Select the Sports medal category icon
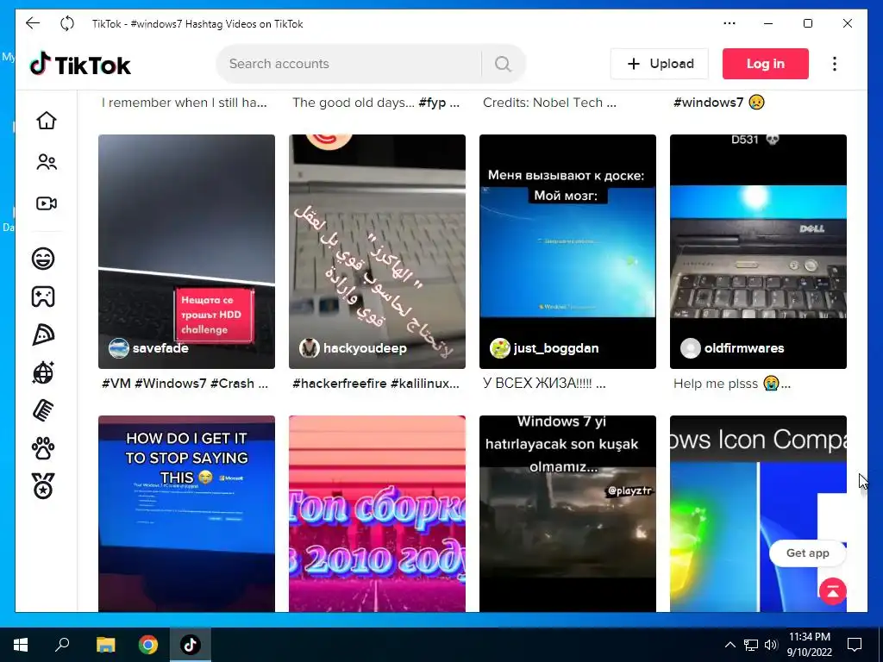 coord(43,486)
